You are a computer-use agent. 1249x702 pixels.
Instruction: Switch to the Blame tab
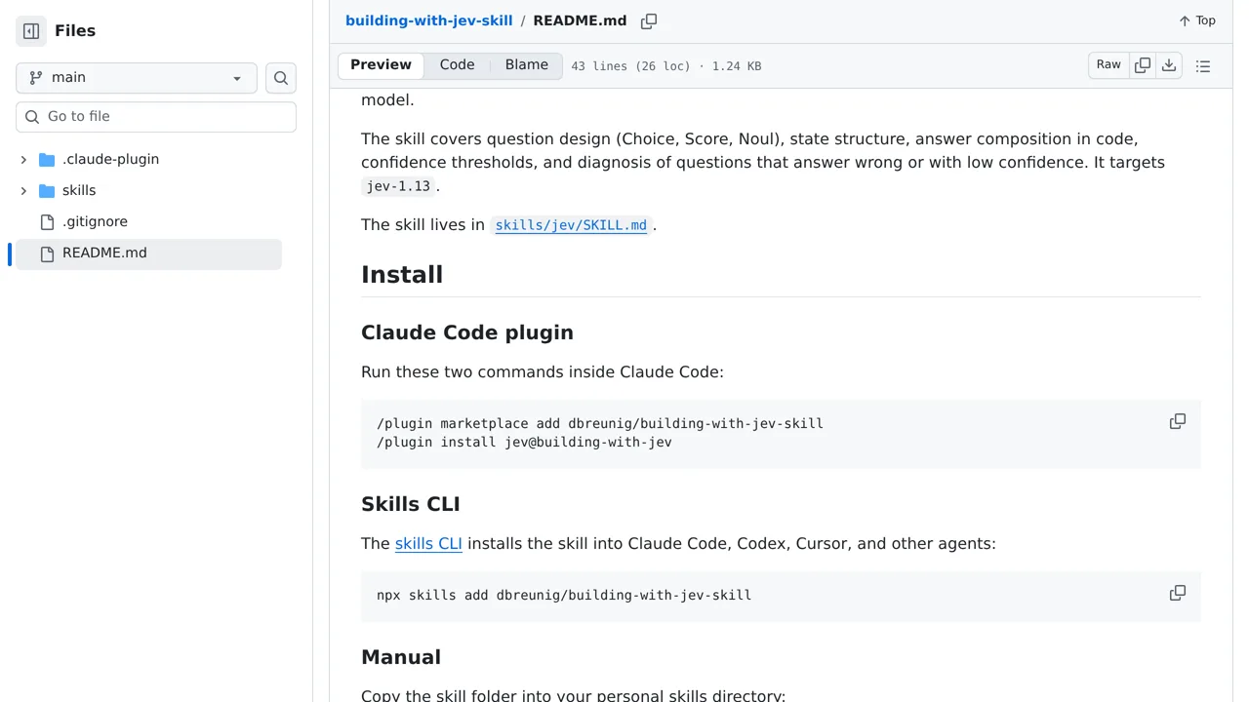click(x=527, y=65)
